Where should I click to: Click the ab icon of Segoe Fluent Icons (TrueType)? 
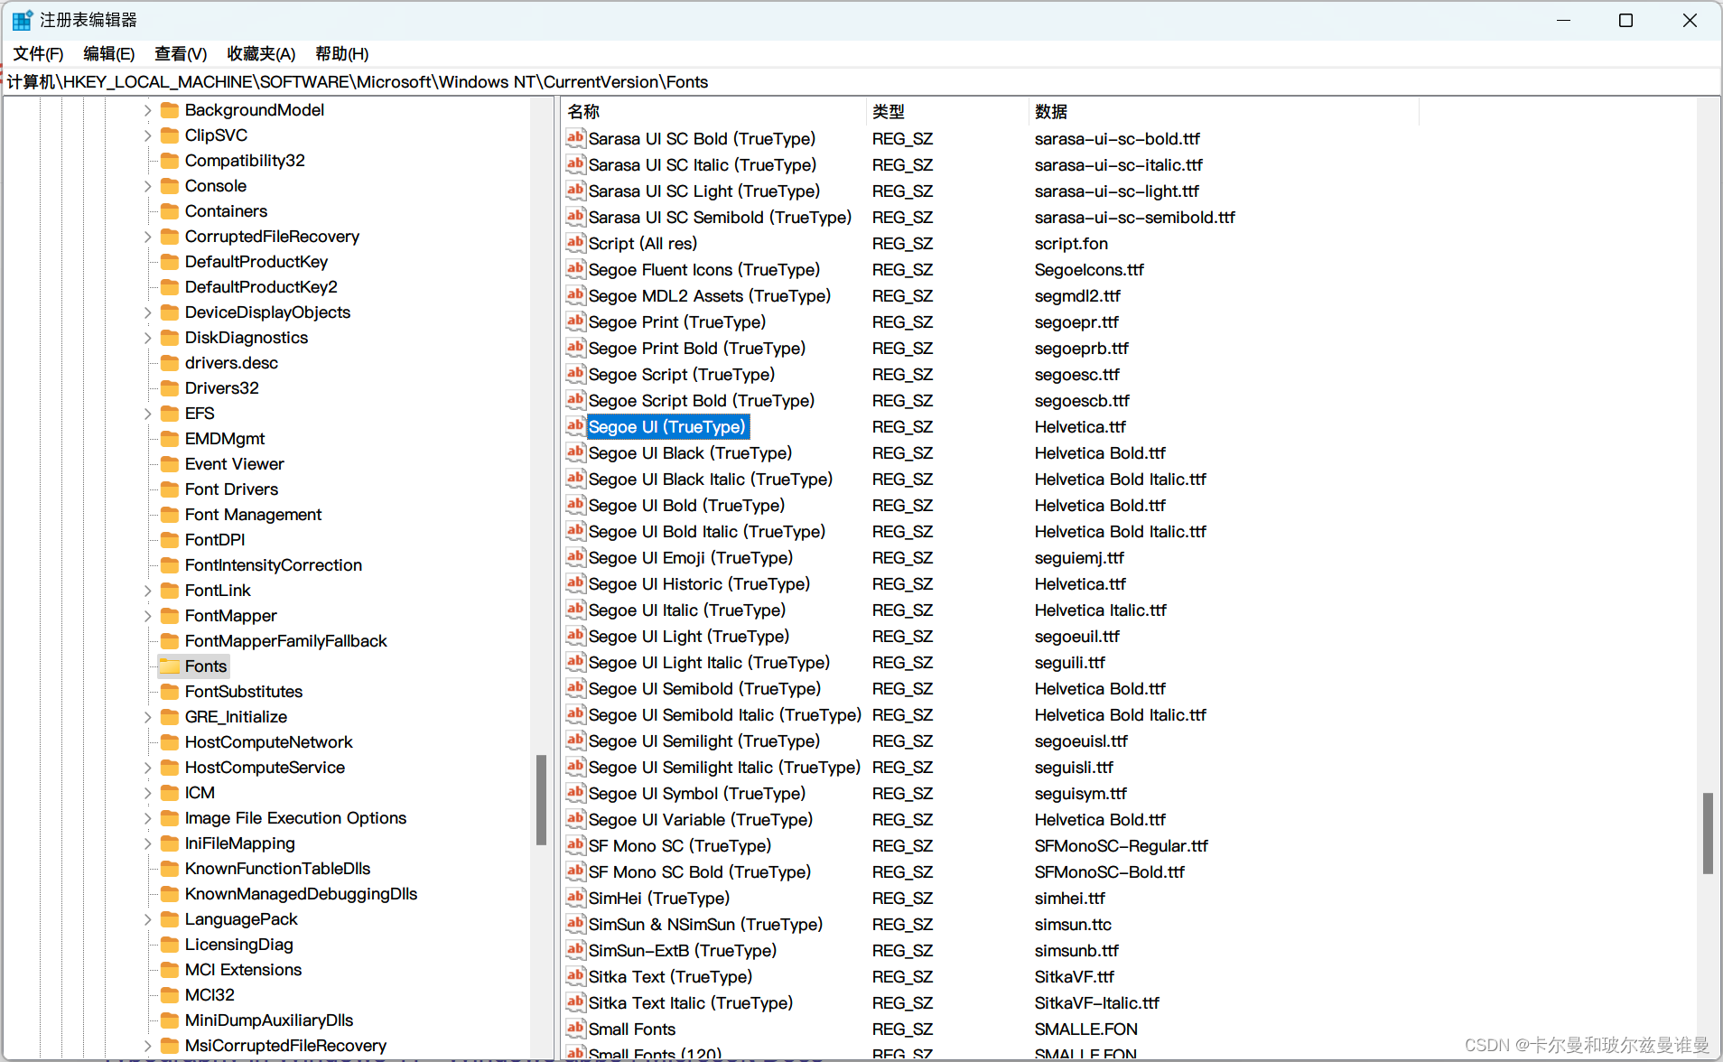[575, 269]
